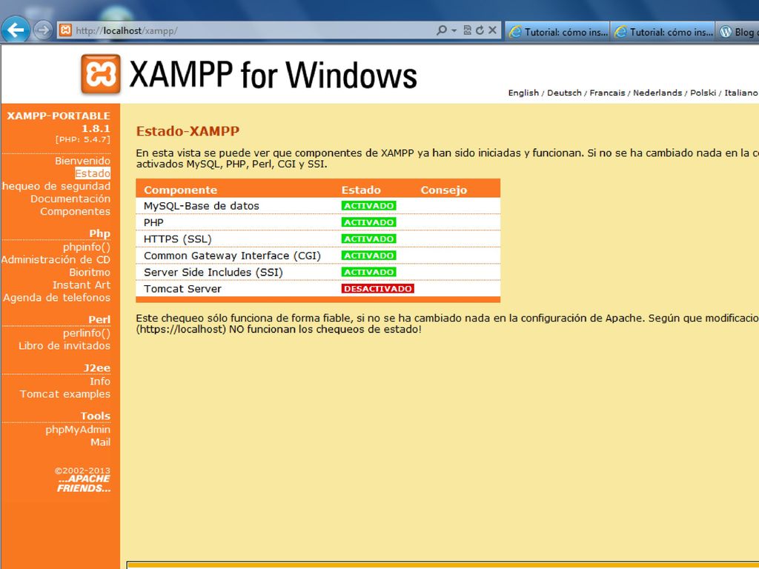Screen dimensions: 759x569
Task: Click HTTPS (SSL) component text
Action: coord(178,239)
